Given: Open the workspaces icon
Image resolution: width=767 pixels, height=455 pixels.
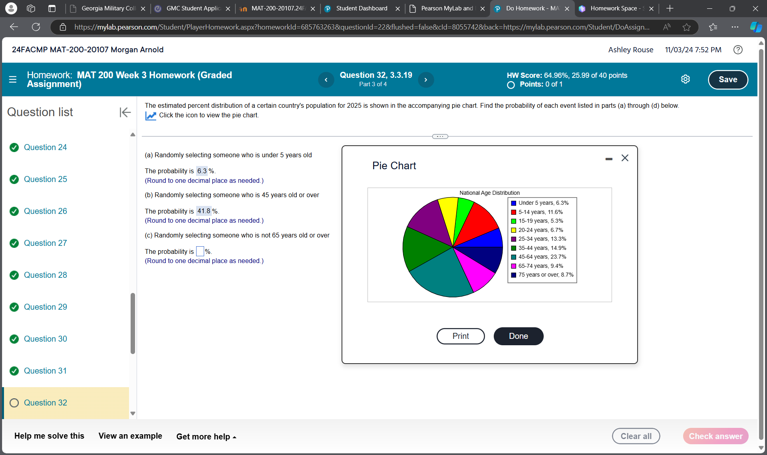Looking at the screenshot, I should (31, 8).
